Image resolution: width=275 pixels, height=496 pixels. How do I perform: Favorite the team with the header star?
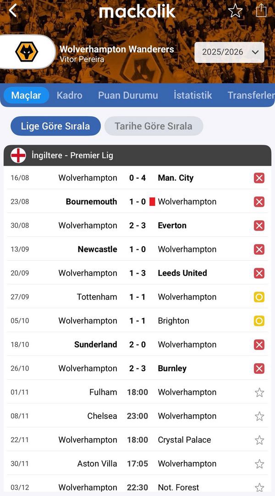tap(235, 11)
